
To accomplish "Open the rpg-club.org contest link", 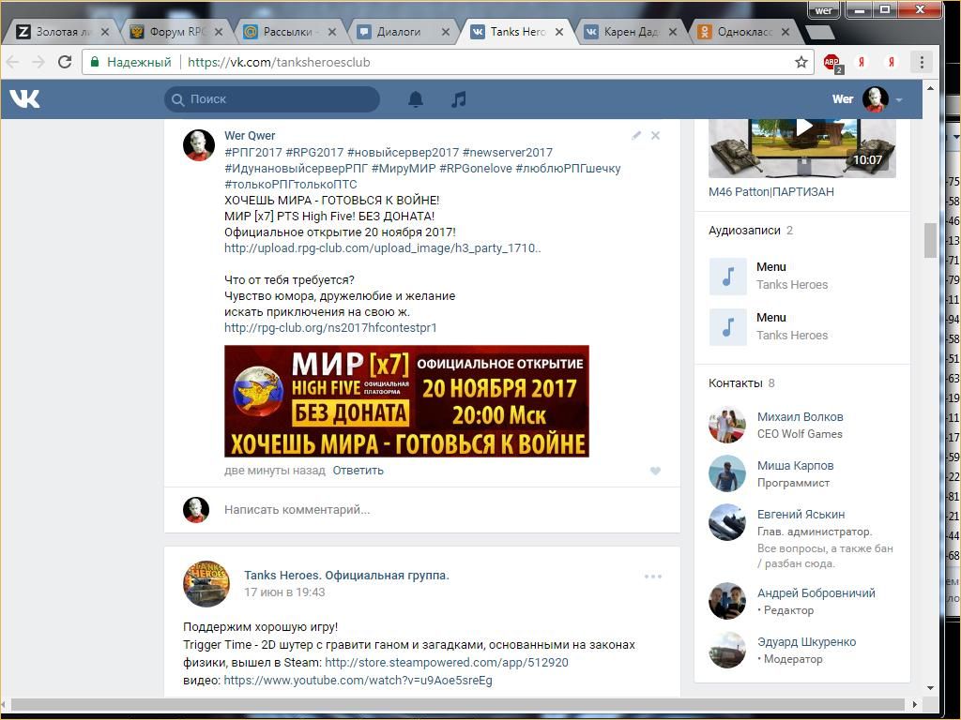I will click(330, 327).
